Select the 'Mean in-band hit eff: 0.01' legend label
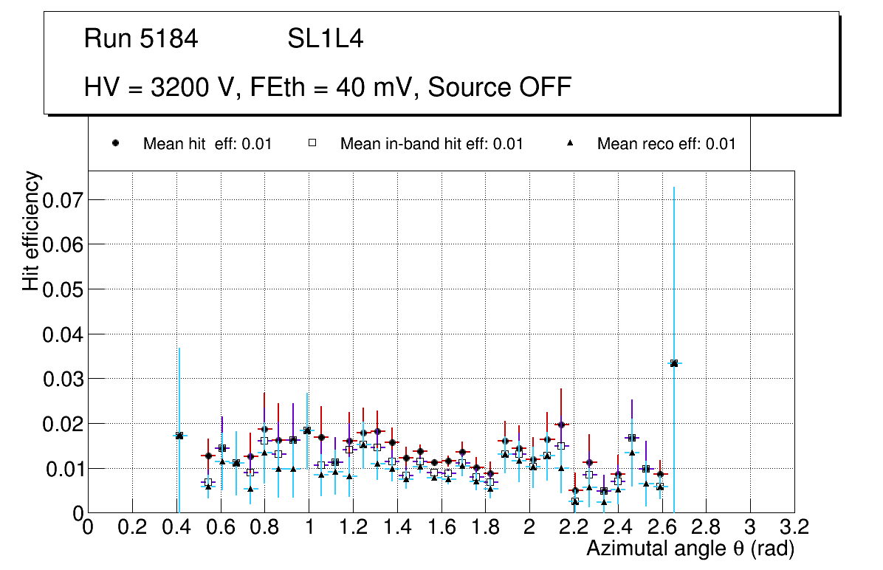883x570 pixels. 431,144
